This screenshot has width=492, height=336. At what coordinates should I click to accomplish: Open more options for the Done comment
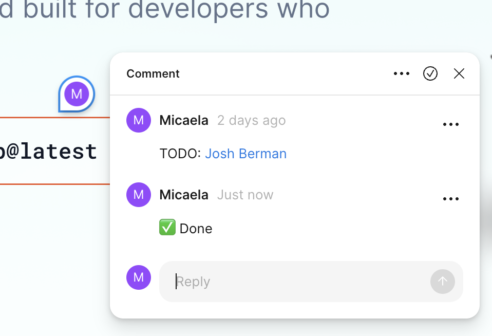[450, 199]
